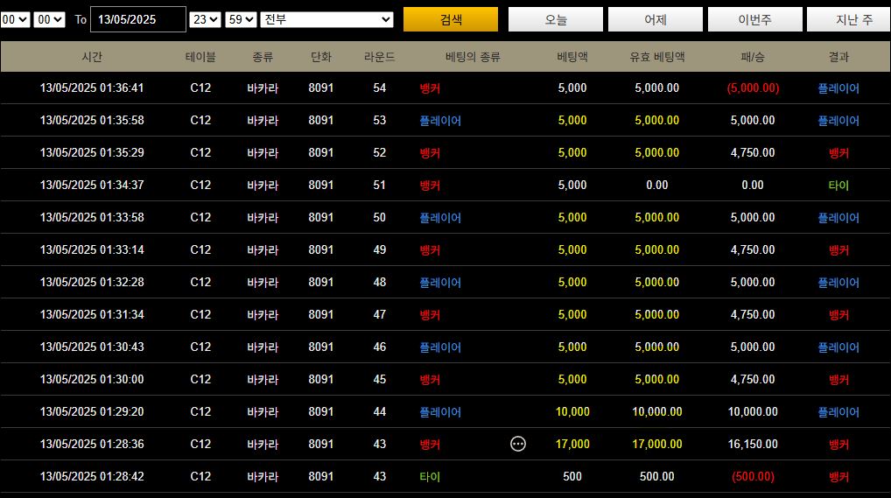The image size is (891, 498).
Task: Click round number 50
Action: (380, 217)
